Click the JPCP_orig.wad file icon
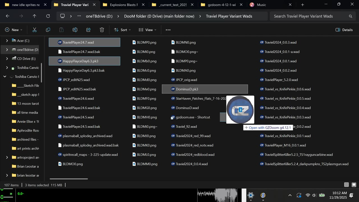The width and height of the screenshot is (359, 202). click(x=173, y=80)
